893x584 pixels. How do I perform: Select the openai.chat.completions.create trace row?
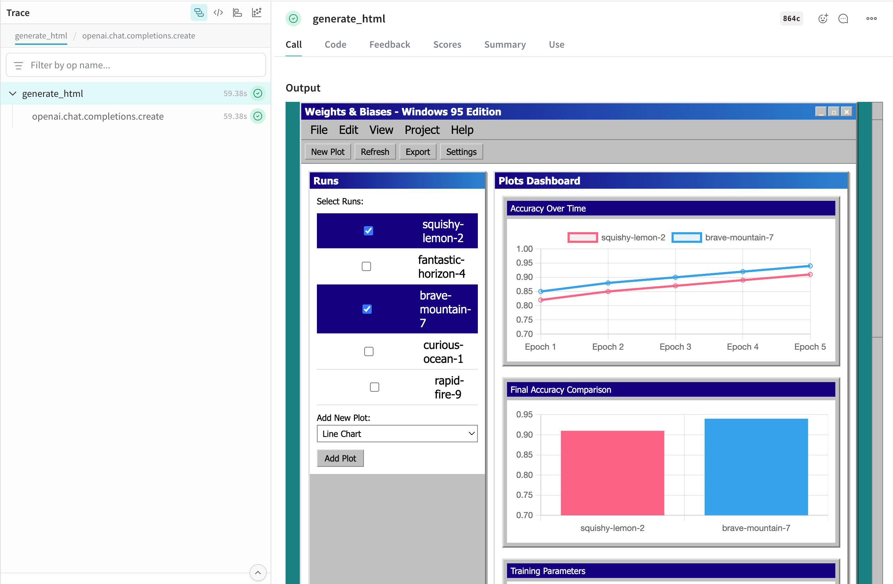(x=136, y=116)
